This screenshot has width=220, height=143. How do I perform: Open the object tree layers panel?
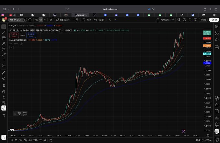[217, 40]
